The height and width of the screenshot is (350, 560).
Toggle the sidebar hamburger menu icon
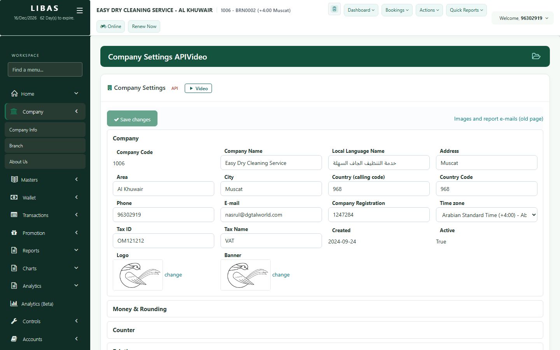pyautogui.click(x=80, y=10)
